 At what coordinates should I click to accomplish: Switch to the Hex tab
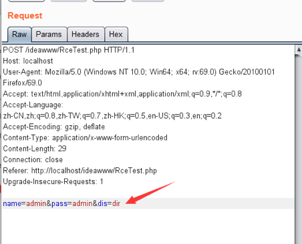tap(116, 34)
